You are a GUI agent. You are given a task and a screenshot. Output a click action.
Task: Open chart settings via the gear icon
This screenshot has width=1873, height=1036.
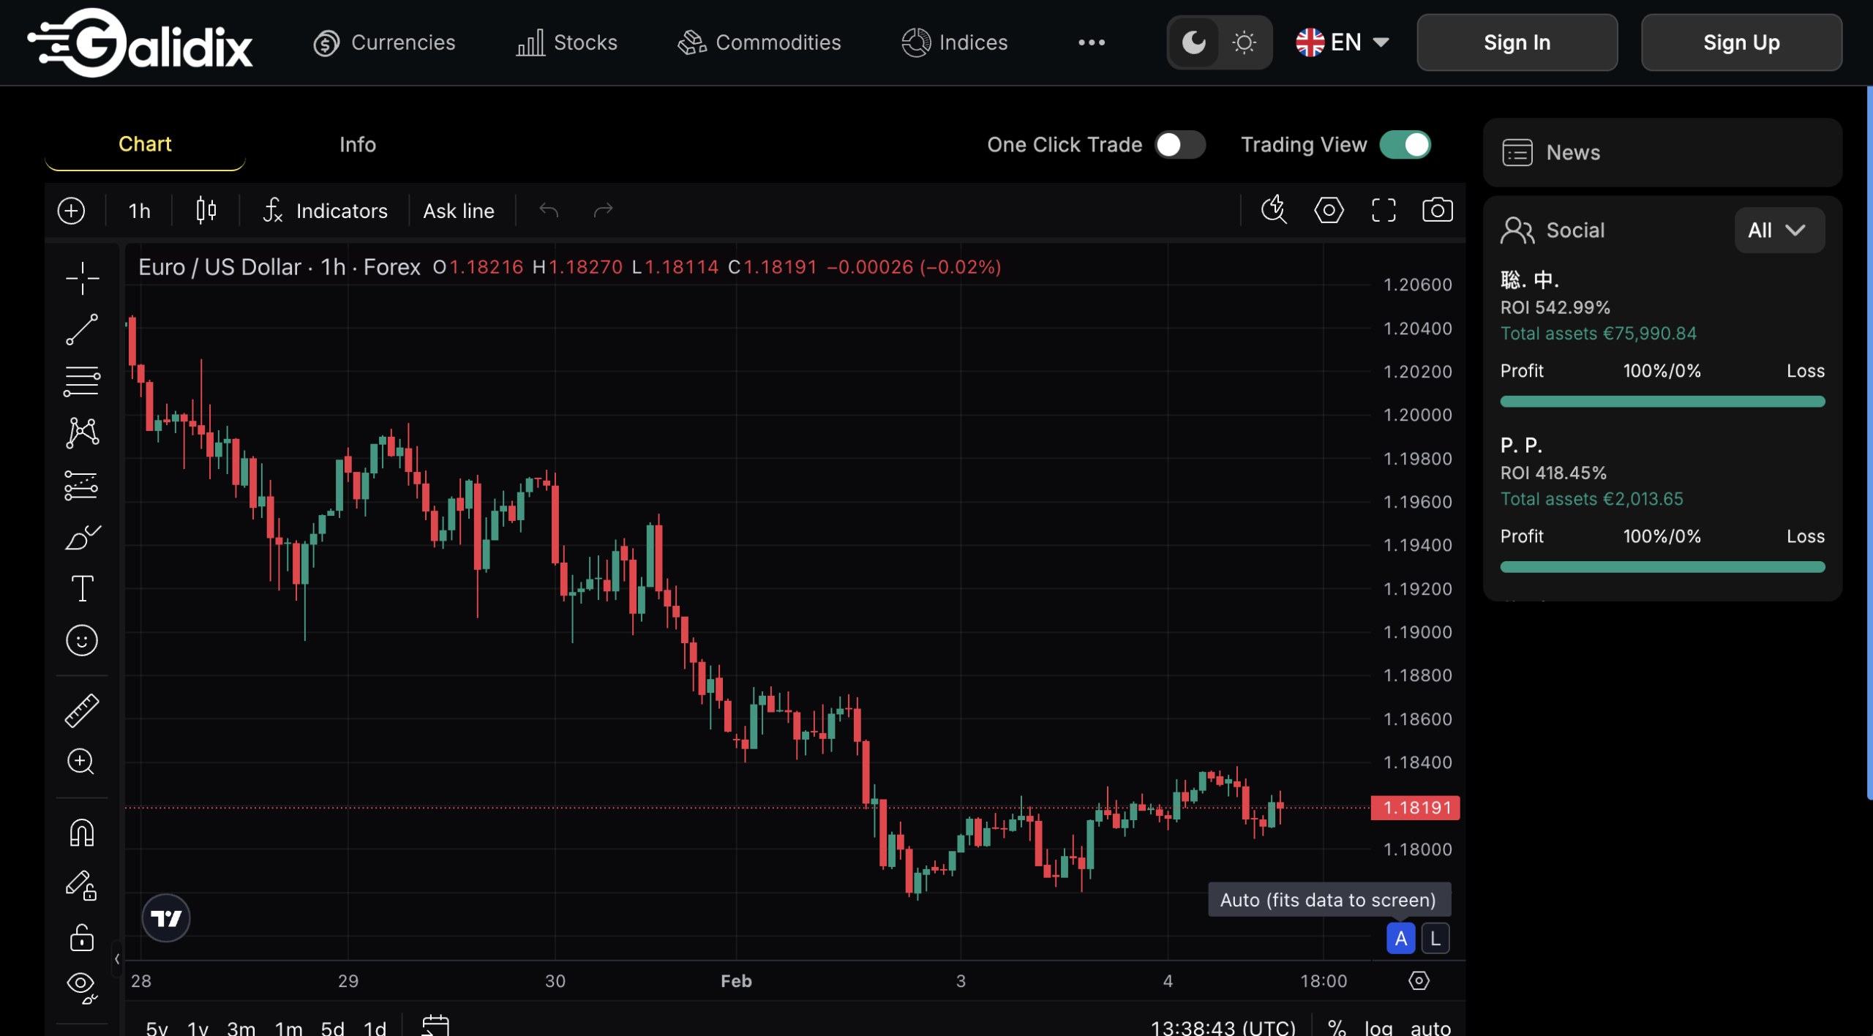point(1329,210)
